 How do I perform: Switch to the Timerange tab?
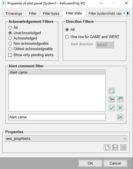pos(14,14)
